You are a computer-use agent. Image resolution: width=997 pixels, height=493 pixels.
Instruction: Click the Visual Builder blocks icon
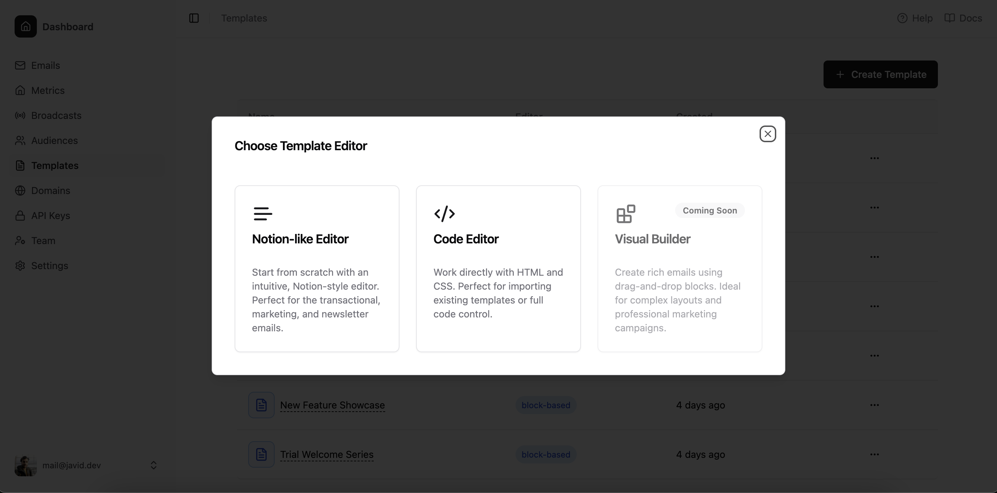626,213
